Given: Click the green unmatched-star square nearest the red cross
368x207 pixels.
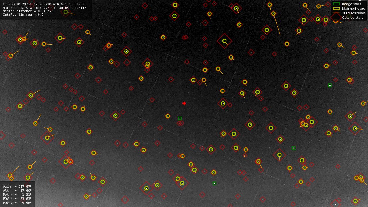Looking at the screenshot, I should tap(180, 118).
